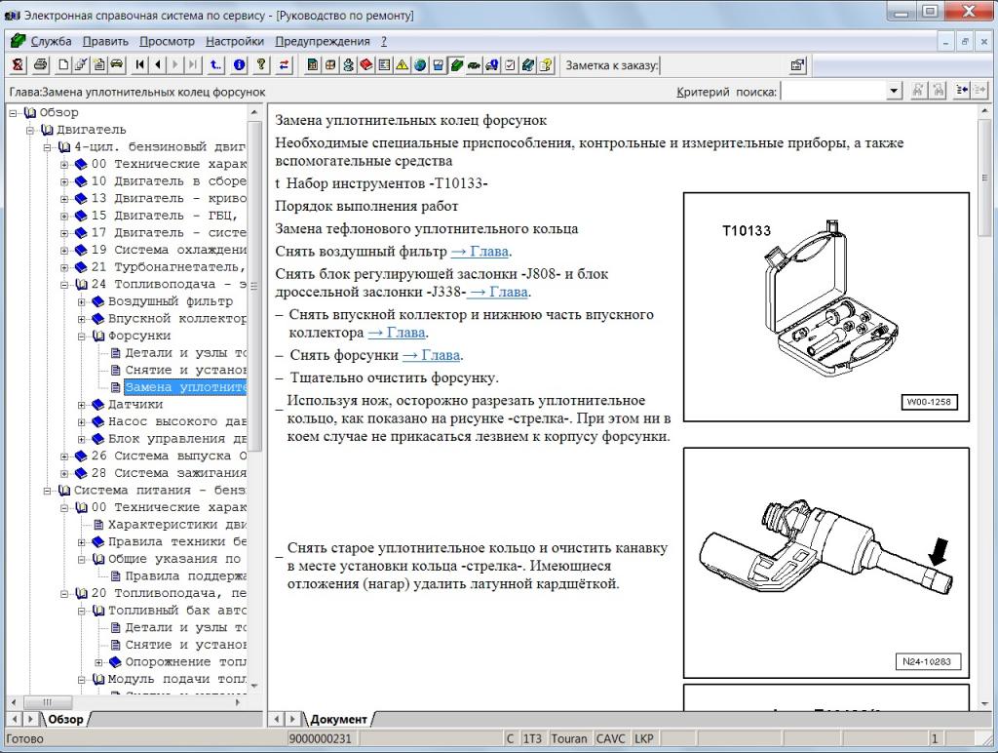Viewport: 998px width, 753px height.
Task: Collapse the Обзор root tree node
Action: point(14,113)
